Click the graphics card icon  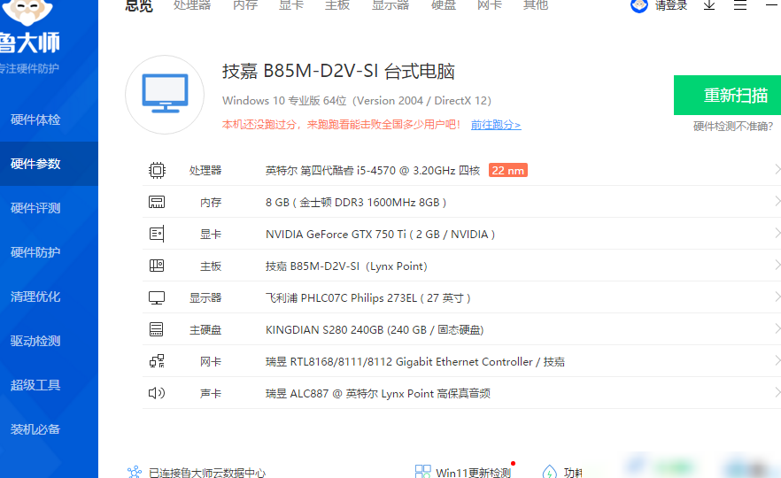(x=157, y=234)
